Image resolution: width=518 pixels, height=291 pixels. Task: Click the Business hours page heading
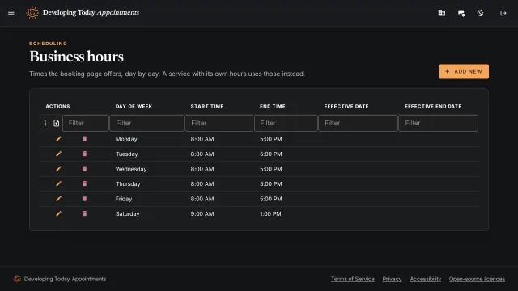[76, 57]
